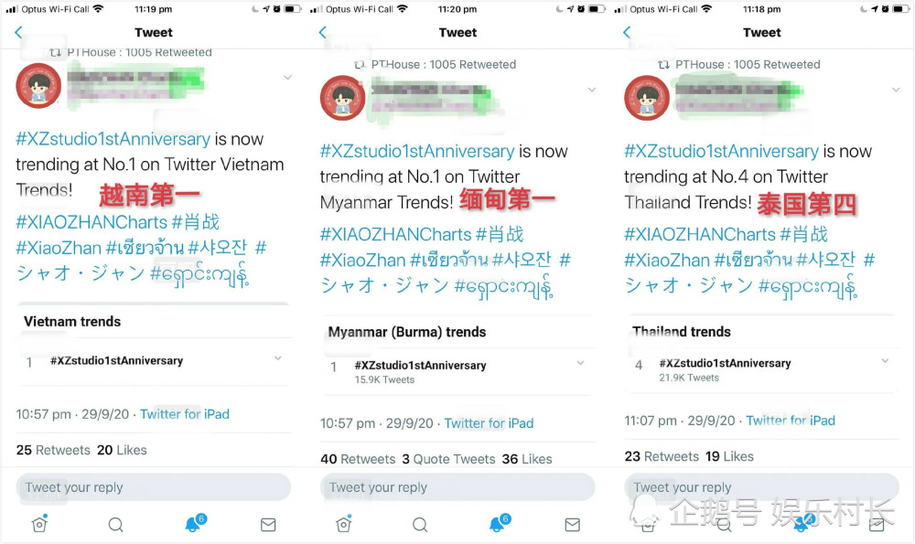Tap the back arrow in the Thailand tweet screen
This screenshot has width=915, height=544.
(627, 33)
